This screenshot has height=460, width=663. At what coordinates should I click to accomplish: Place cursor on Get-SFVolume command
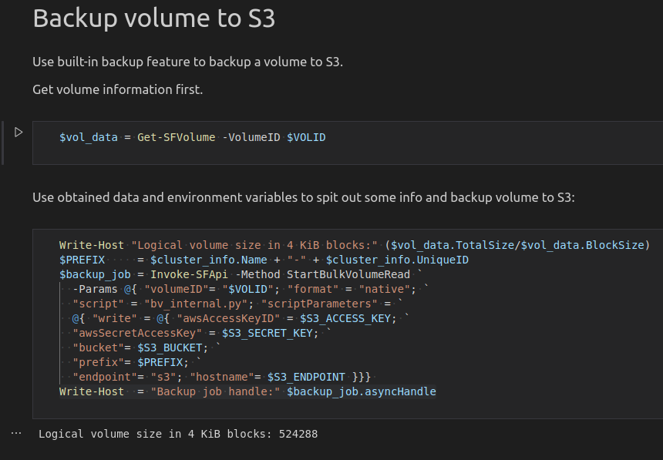(x=177, y=137)
